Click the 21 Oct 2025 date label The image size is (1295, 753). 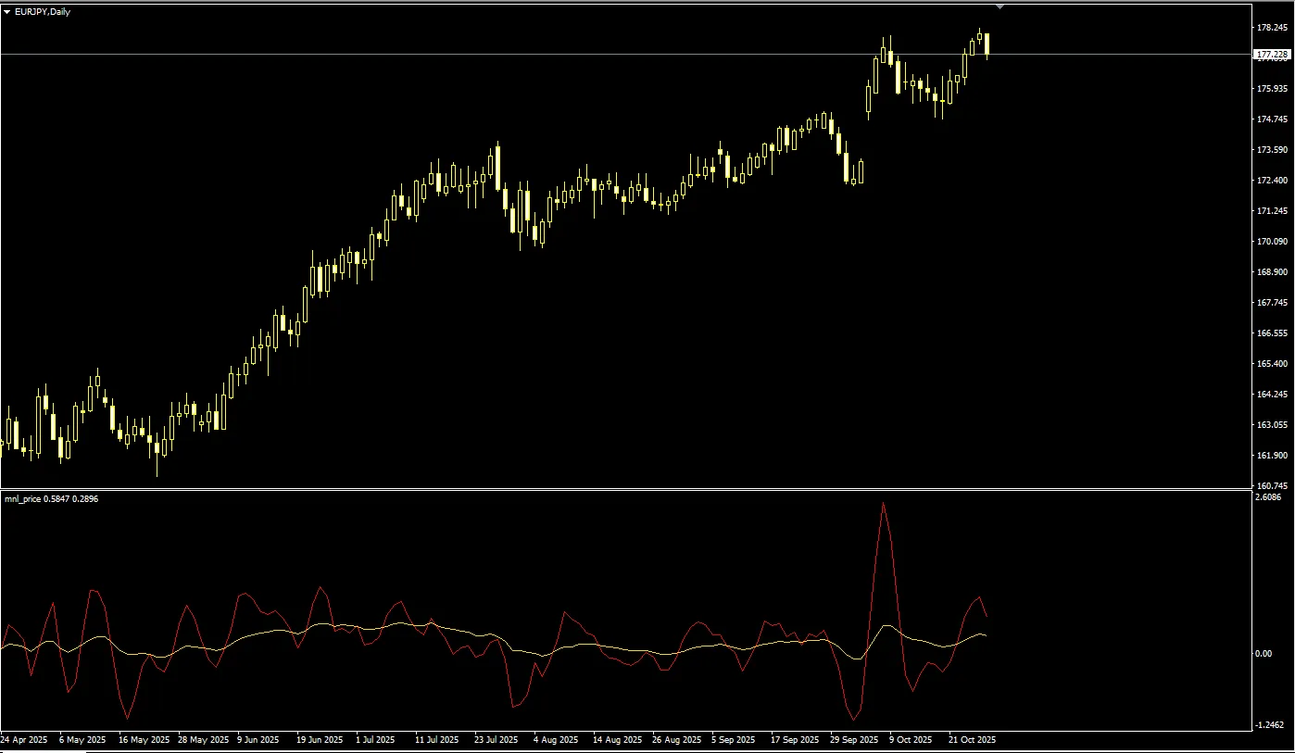tap(971, 741)
